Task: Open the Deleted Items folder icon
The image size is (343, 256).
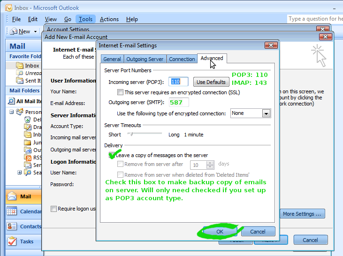Action: [28, 120]
